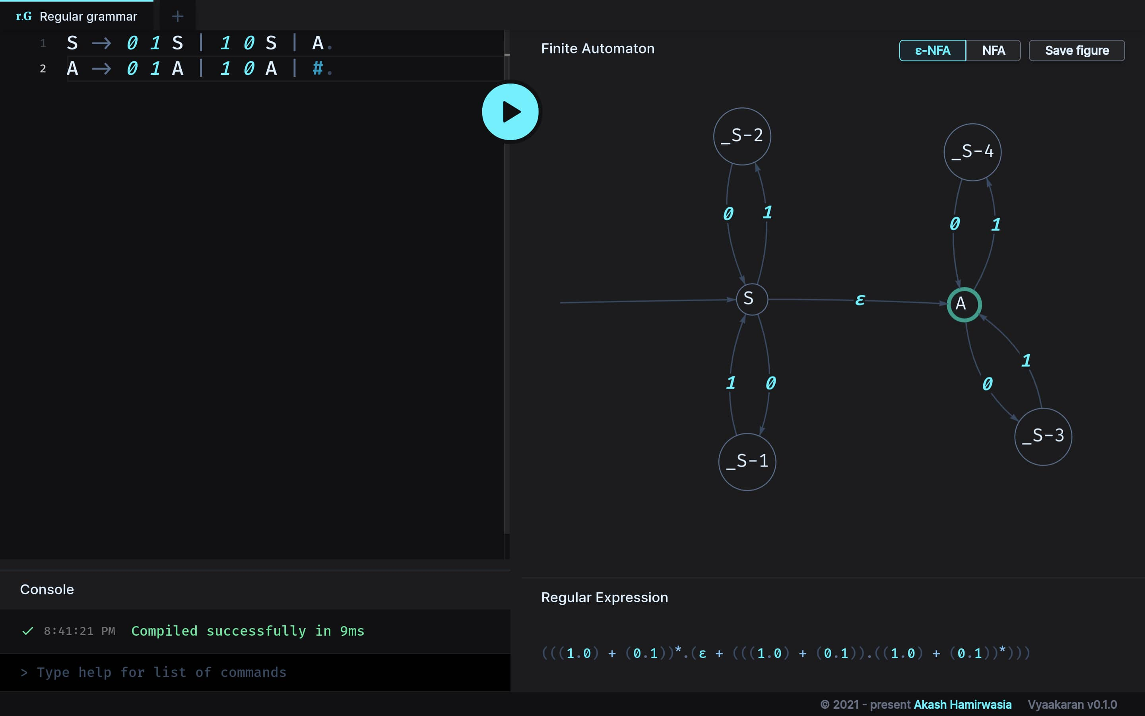1145x716 pixels.
Task: Open a new tab with the plus icon
Action: click(x=177, y=17)
